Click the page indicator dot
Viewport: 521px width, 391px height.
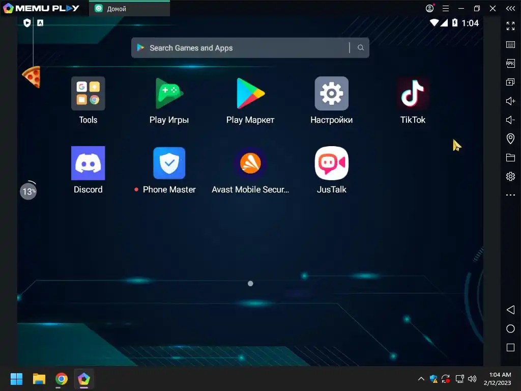click(250, 284)
